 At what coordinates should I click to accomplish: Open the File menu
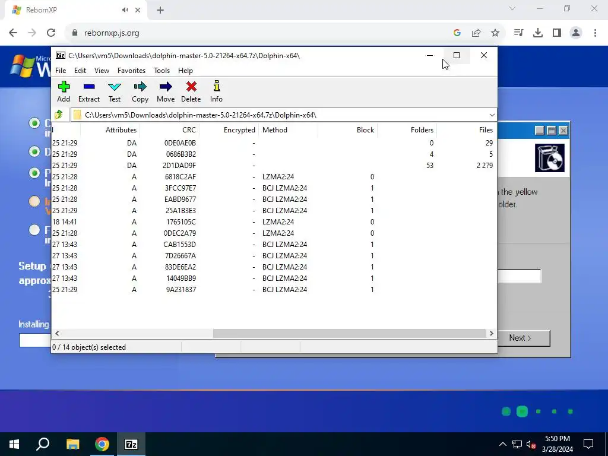click(x=61, y=71)
